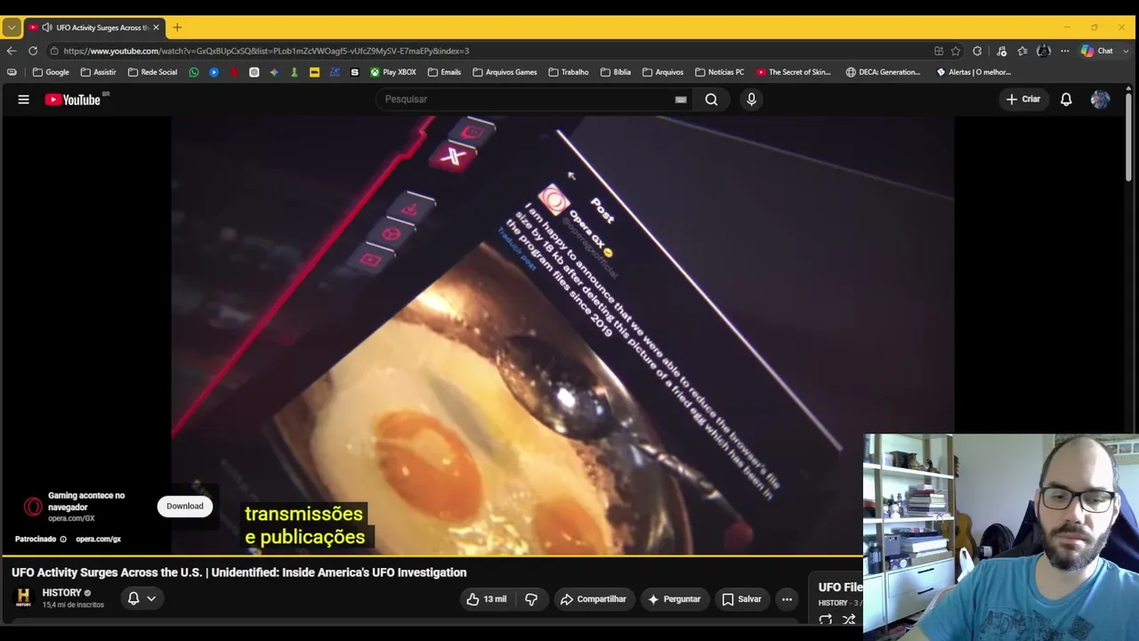The width and height of the screenshot is (1139, 641).
Task: Click the Criar create button
Action: coord(1022,100)
